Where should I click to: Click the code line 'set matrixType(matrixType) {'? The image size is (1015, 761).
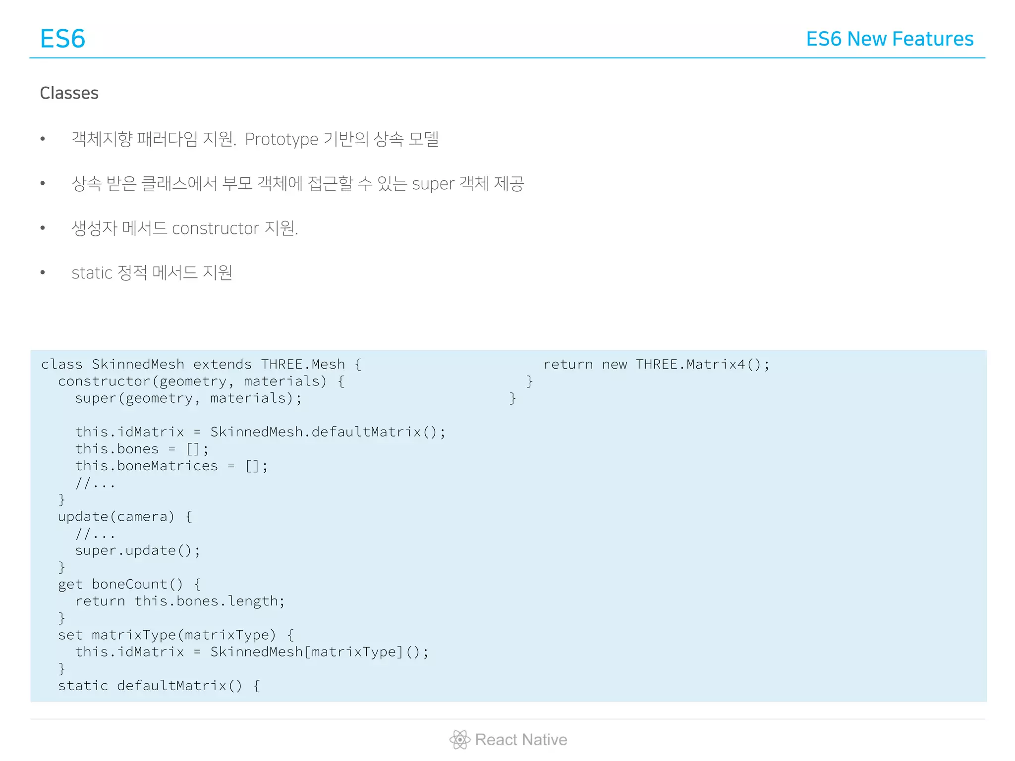point(176,635)
